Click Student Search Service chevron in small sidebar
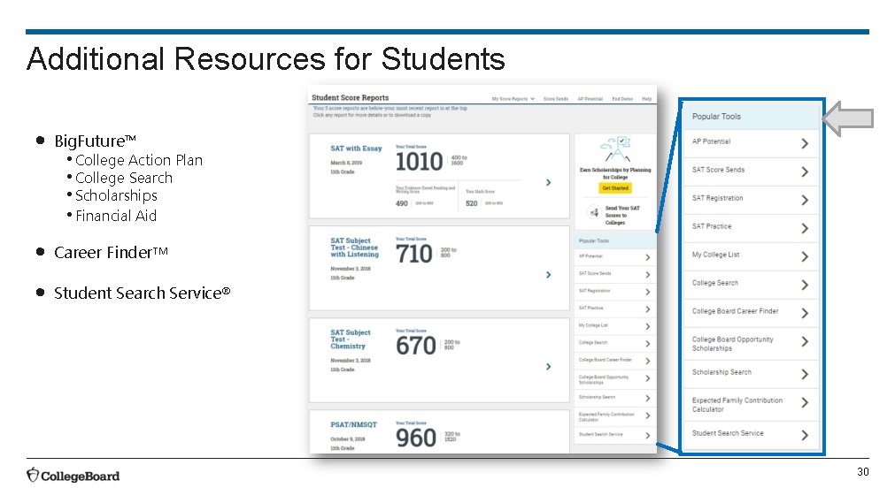 (648, 435)
